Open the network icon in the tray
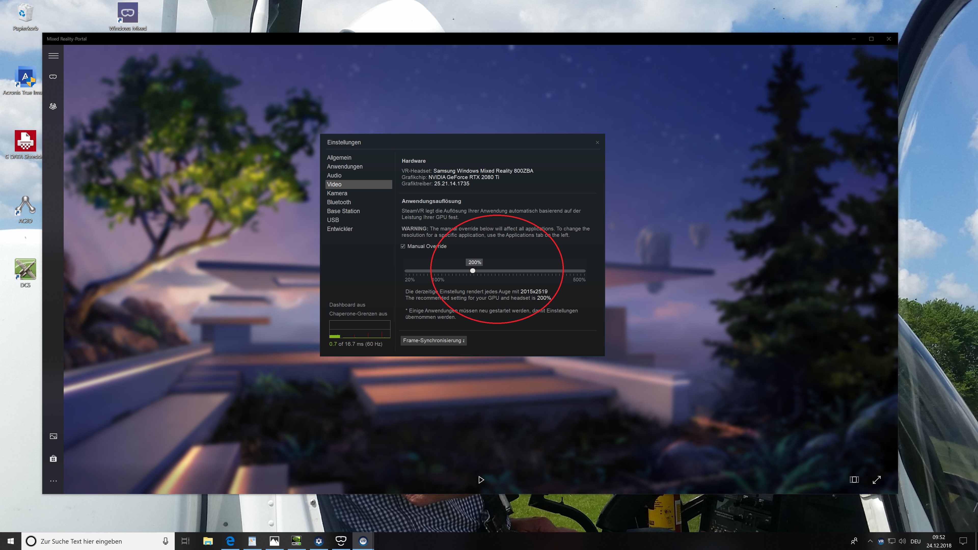Viewport: 978px width, 550px height. 891,541
